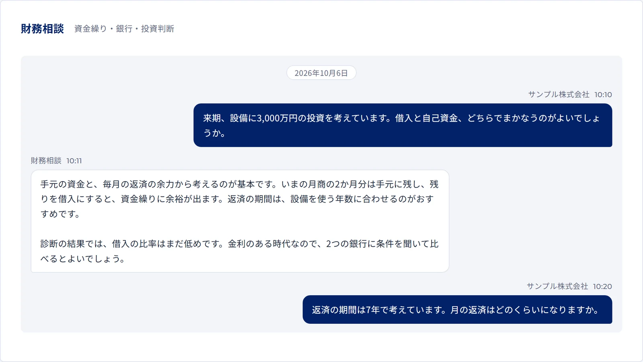Click sender label サンプル株式会社 10:10
The image size is (643, 362).
(x=570, y=94)
